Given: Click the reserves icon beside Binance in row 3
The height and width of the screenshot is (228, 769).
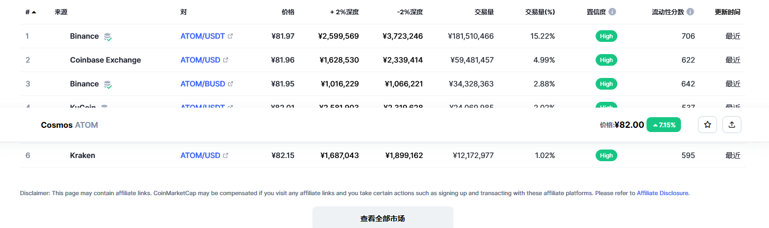Looking at the screenshot, I should click(x=108, y=84).
